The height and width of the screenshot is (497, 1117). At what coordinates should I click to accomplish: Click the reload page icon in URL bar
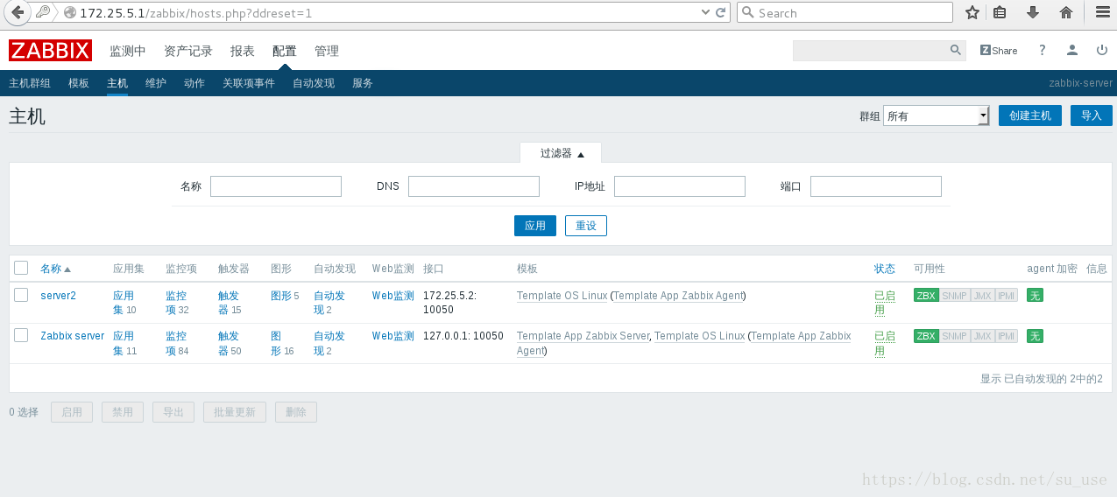721,12
